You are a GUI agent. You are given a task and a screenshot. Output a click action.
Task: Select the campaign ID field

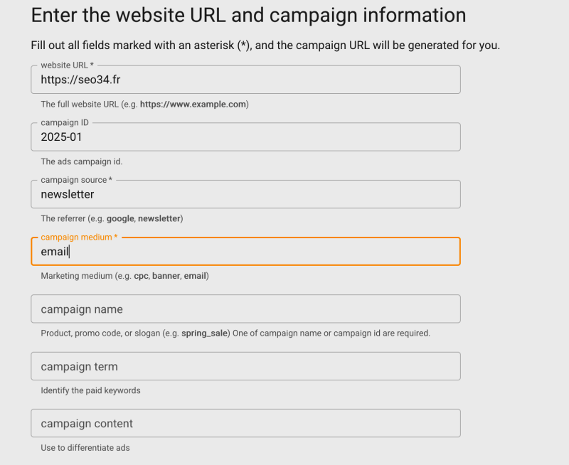[x=245, y=137]
